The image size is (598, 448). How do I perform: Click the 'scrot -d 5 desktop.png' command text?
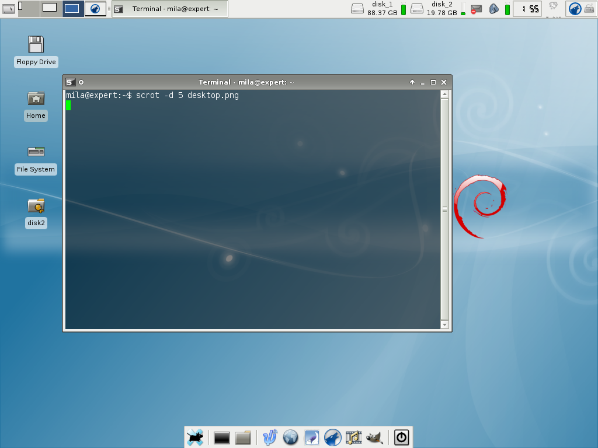click(187, 95)
